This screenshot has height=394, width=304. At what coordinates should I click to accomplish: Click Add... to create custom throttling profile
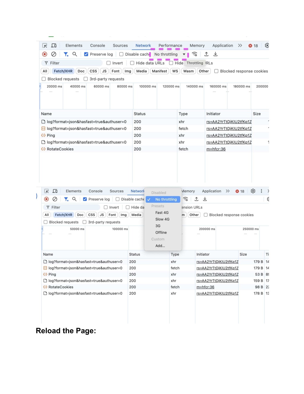(x=160, y=246)
